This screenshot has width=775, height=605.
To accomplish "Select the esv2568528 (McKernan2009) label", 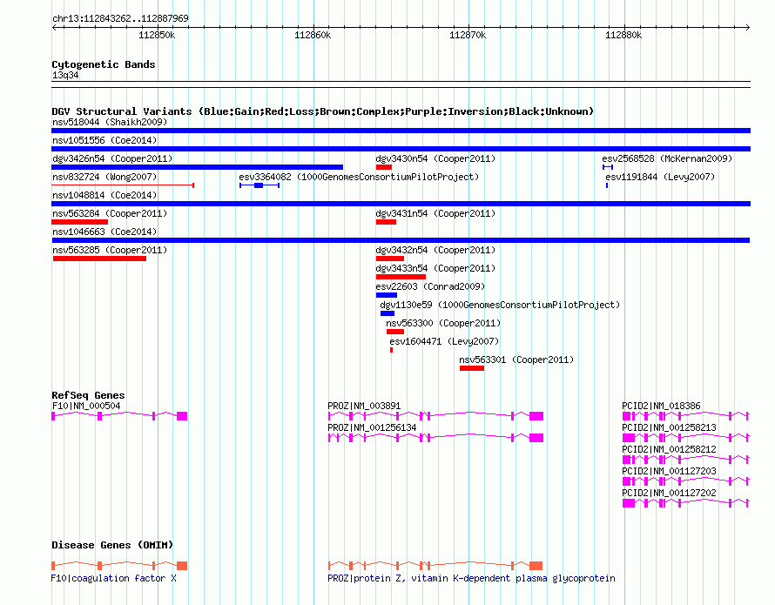I will click(667, 158).
